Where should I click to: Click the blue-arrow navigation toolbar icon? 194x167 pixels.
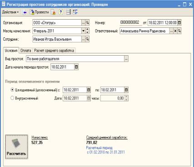point(24,12)
